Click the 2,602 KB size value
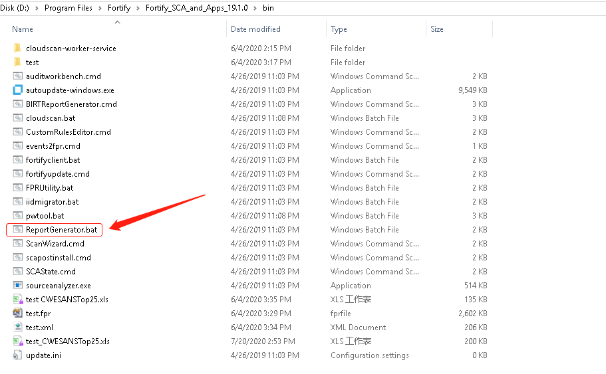 pyautogui.click(x=473, y=314)
